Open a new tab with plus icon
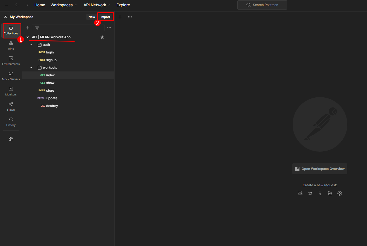Viewport: 367px width, 246px height. [120, 17]
